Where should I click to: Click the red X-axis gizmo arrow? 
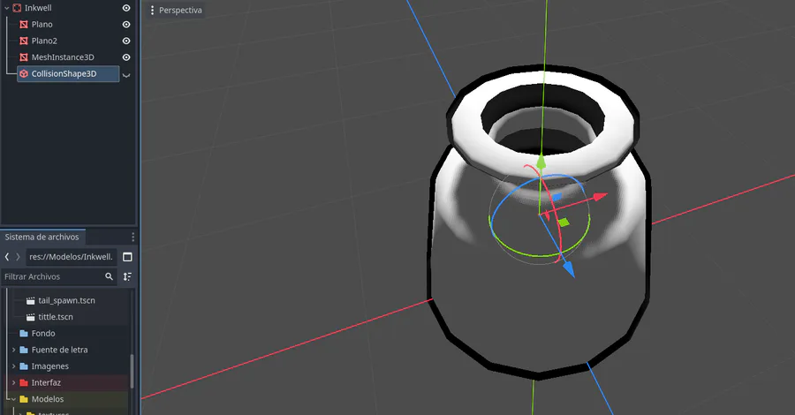pyautogui.click(x=601, y=196)
